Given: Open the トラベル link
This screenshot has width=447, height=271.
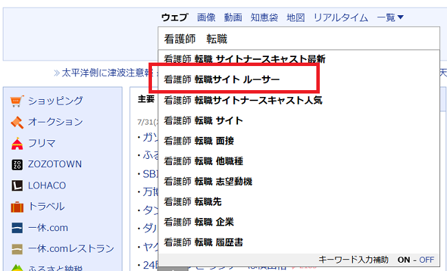Looking at the screenshot, I should (x=46, y=206).
